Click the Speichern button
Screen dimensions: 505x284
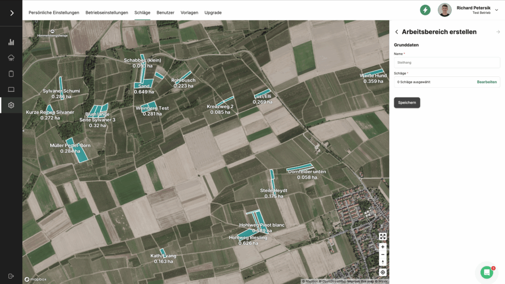[407, 103]
